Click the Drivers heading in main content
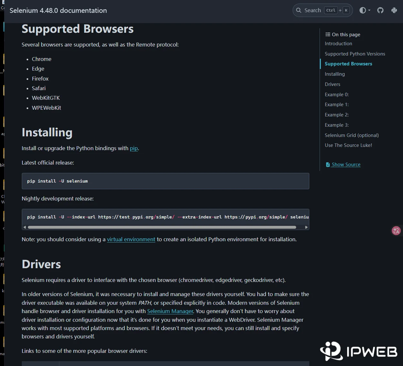 tap(41, 264)
